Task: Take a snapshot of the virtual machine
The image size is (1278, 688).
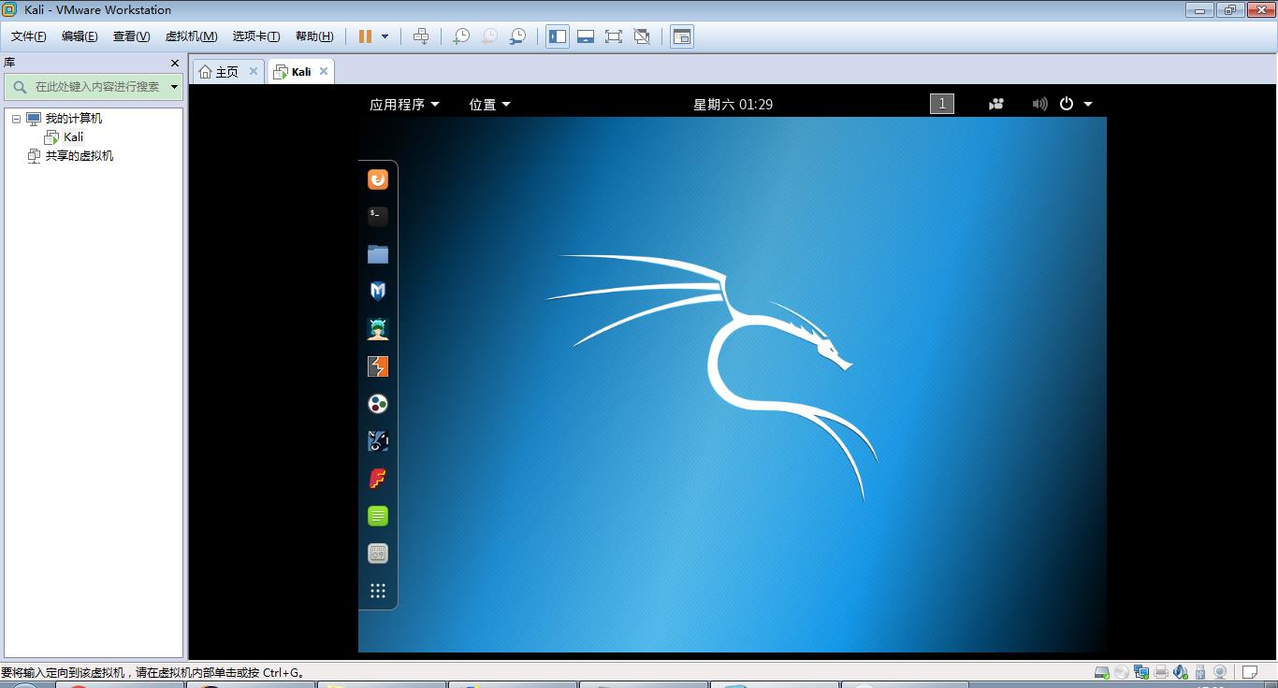Action: (461, 36)
